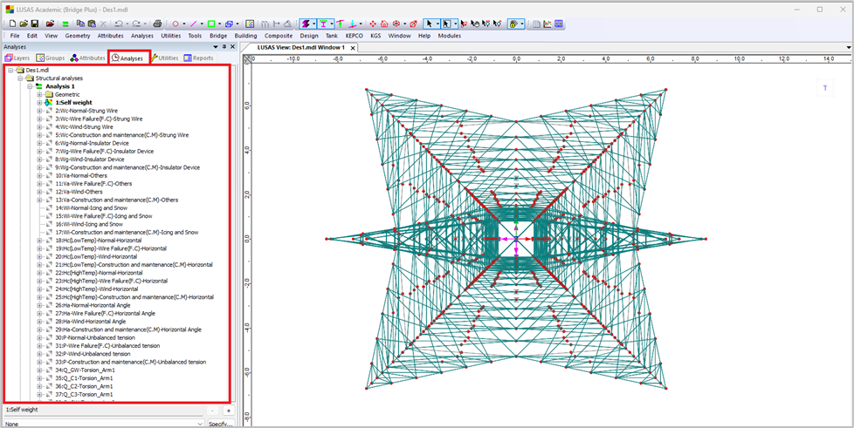Select the magenta line drawing tool
854x428 pixels.
pos(194,24)
